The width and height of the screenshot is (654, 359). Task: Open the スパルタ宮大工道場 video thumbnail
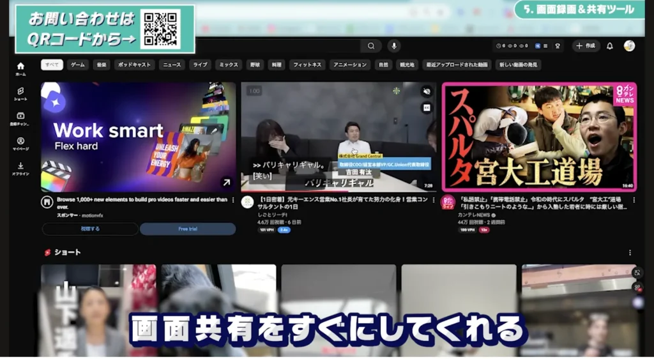(x=539, y=137)
